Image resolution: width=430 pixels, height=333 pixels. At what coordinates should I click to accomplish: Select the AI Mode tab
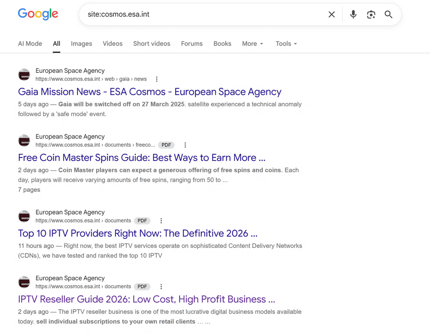(30, 44)
